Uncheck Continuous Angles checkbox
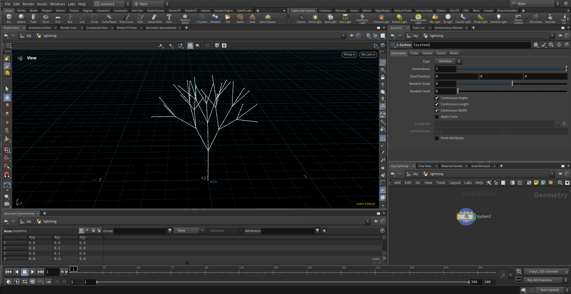 click(437, 98)
